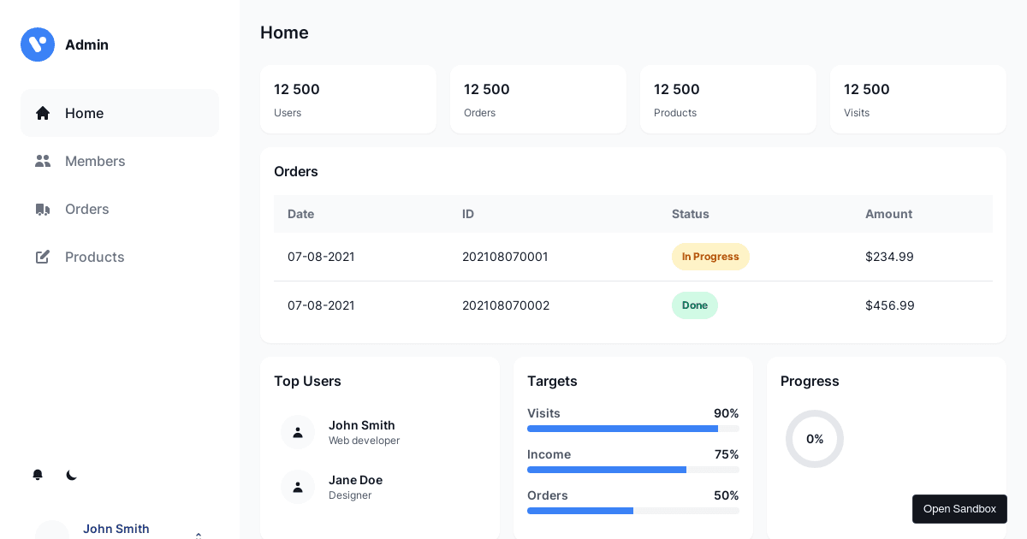Toggle dark mode with the moon icon
1027x539 pixels.
click(x=72, y=475)
